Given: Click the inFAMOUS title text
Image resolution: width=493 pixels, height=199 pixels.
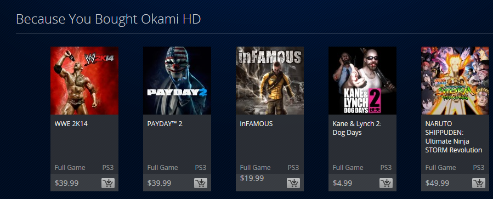Looking at the screenshot, I should 256,124.
